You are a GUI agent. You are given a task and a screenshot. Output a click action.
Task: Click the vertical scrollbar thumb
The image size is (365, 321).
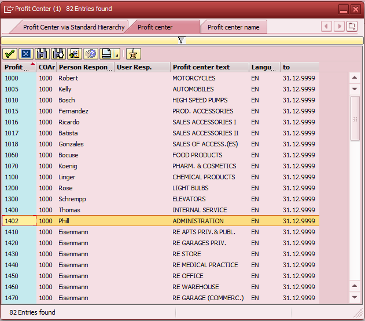click(x=355, y=118)
